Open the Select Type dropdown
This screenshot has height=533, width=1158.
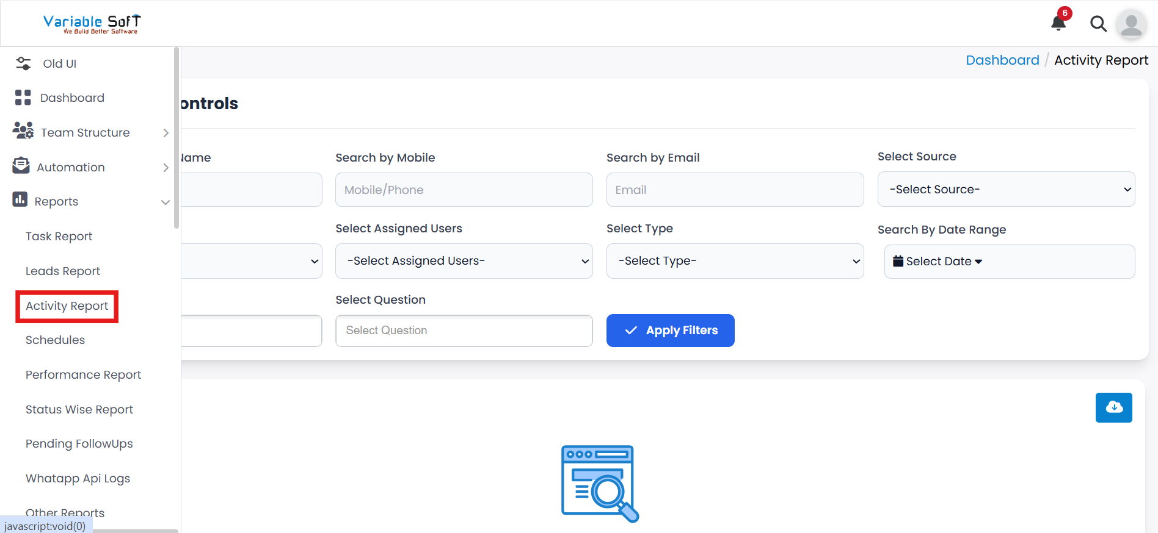pos(734,261)
